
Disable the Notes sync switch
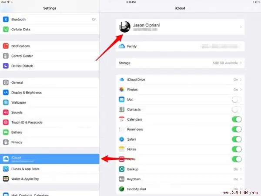tap(237, 149)
